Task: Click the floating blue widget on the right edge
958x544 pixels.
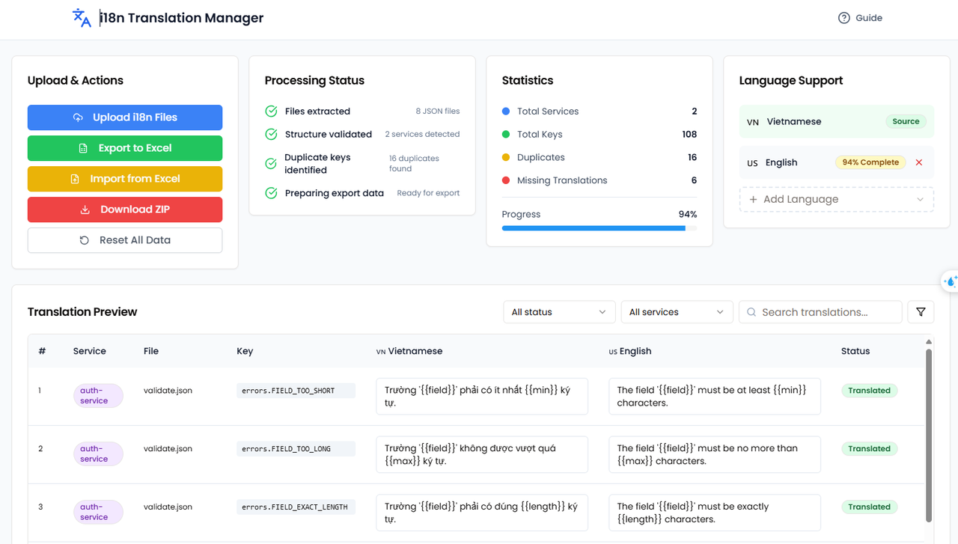Action: click(950, 281)
